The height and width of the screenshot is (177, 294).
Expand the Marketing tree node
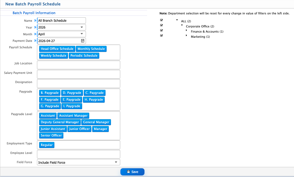(x=187, y=36)
